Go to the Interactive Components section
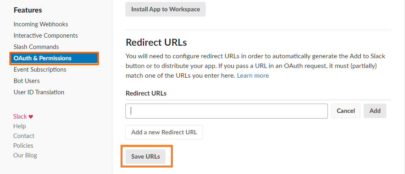 [45, 36]
